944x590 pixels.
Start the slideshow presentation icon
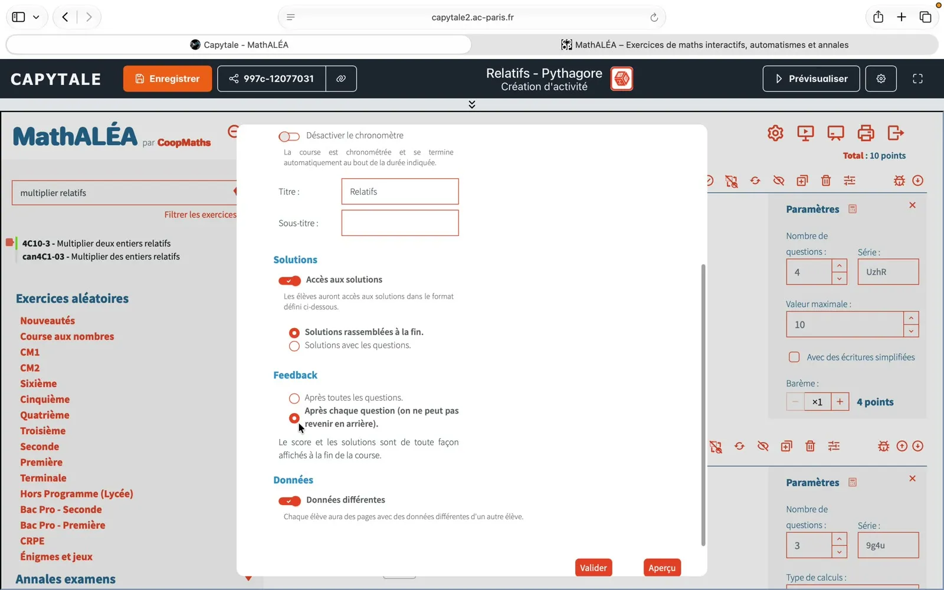click(x=805, y=133)
